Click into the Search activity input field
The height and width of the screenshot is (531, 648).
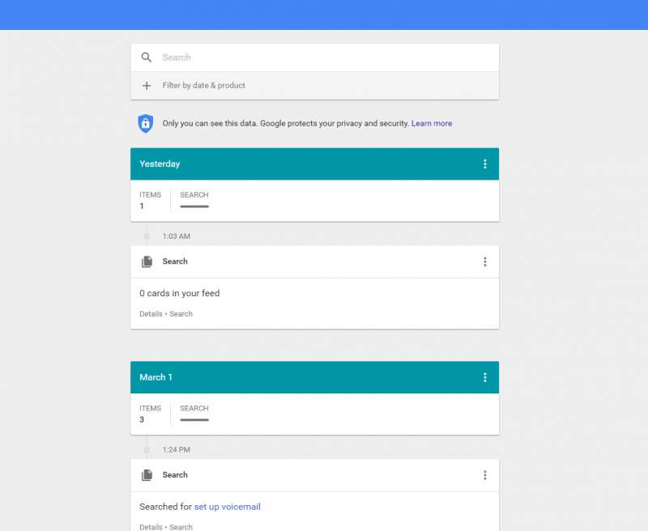pos(314,57)
